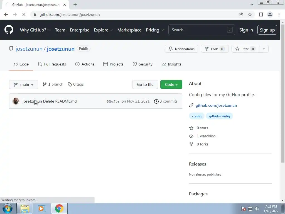285x214 pixels.
Task: Click the GitHub search field
Action: (x=202, y=30)
